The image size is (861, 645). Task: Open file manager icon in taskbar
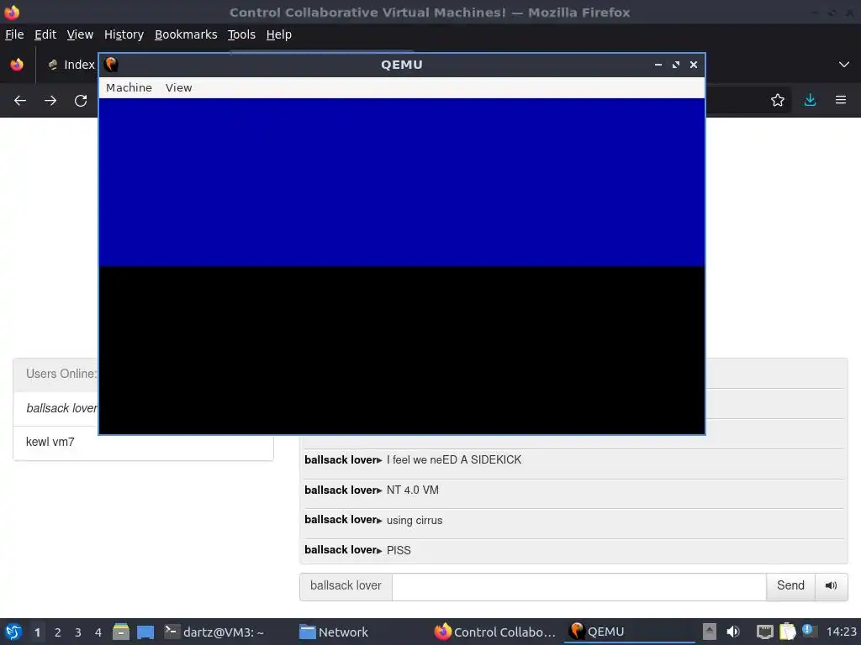point(121,632)
